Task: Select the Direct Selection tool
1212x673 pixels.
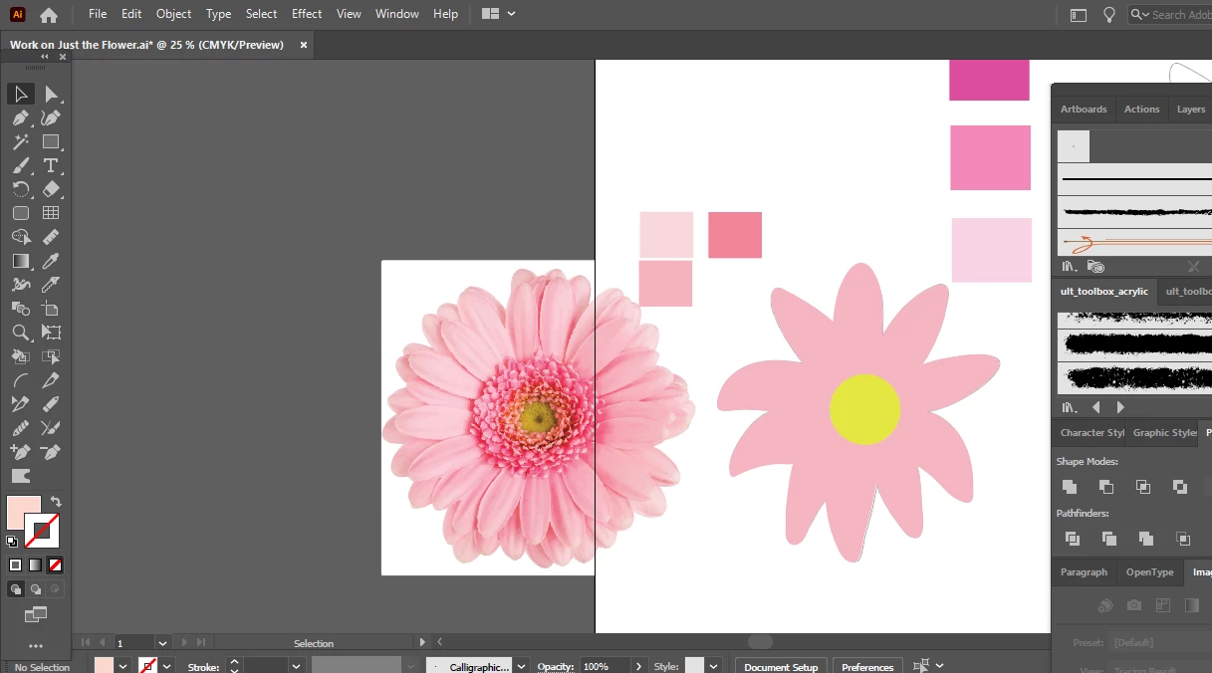Action: (x=51, y=94)
